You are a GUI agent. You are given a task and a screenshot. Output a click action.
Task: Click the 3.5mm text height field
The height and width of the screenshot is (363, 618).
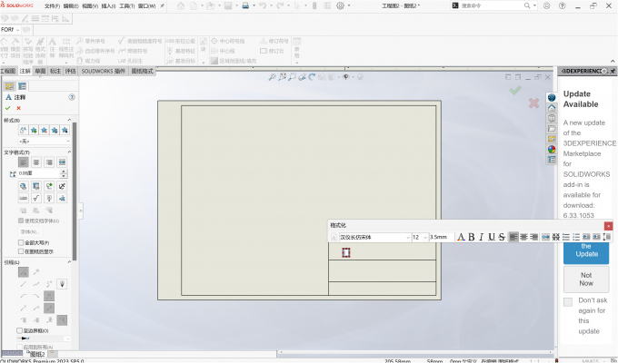[441, 238]
